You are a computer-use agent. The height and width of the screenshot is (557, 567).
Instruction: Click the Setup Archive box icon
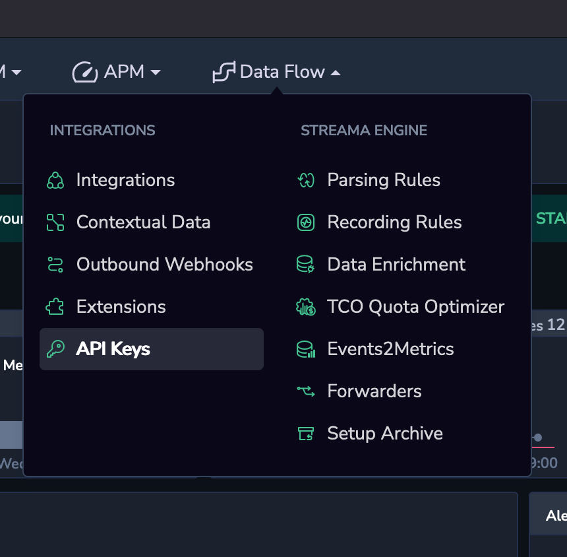[x=306, y=434]
